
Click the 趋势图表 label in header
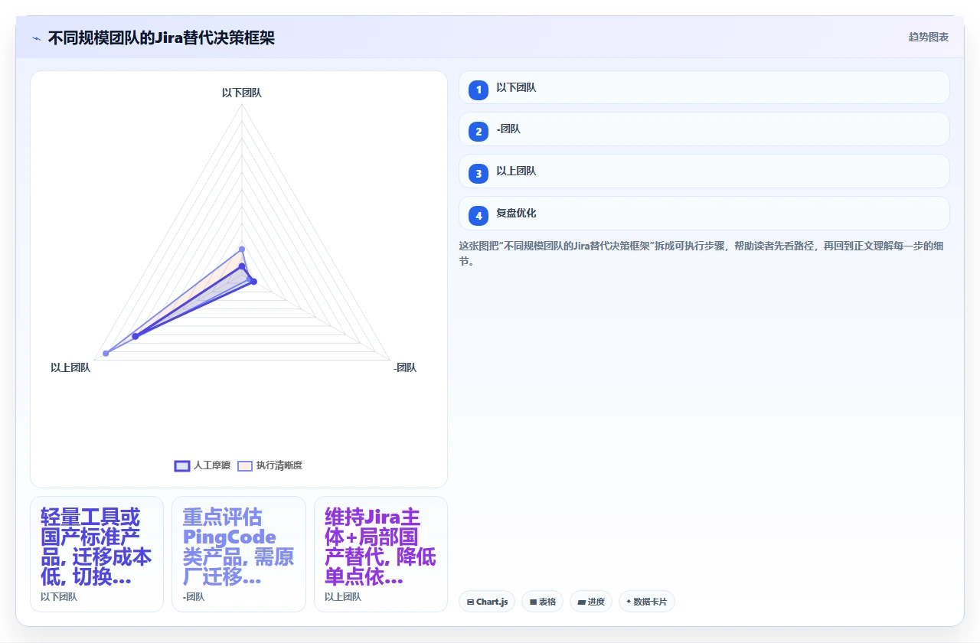click(929, 37)
